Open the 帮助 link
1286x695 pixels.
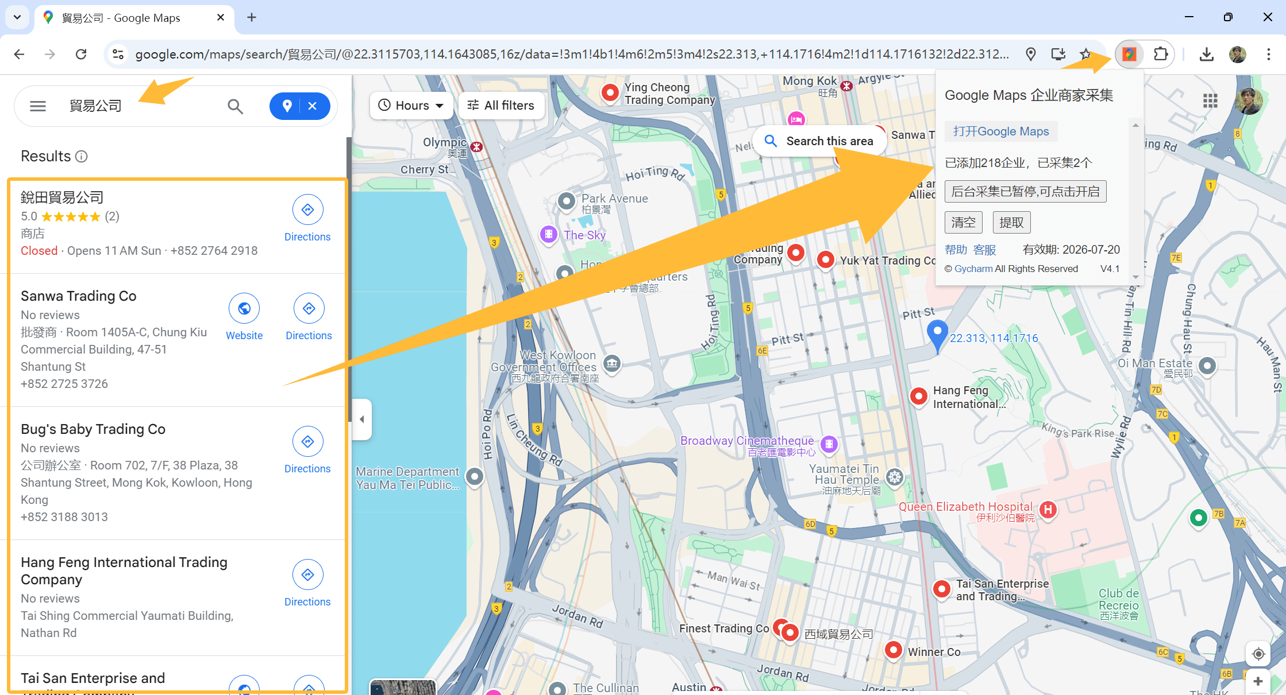(x=956, y=250)
